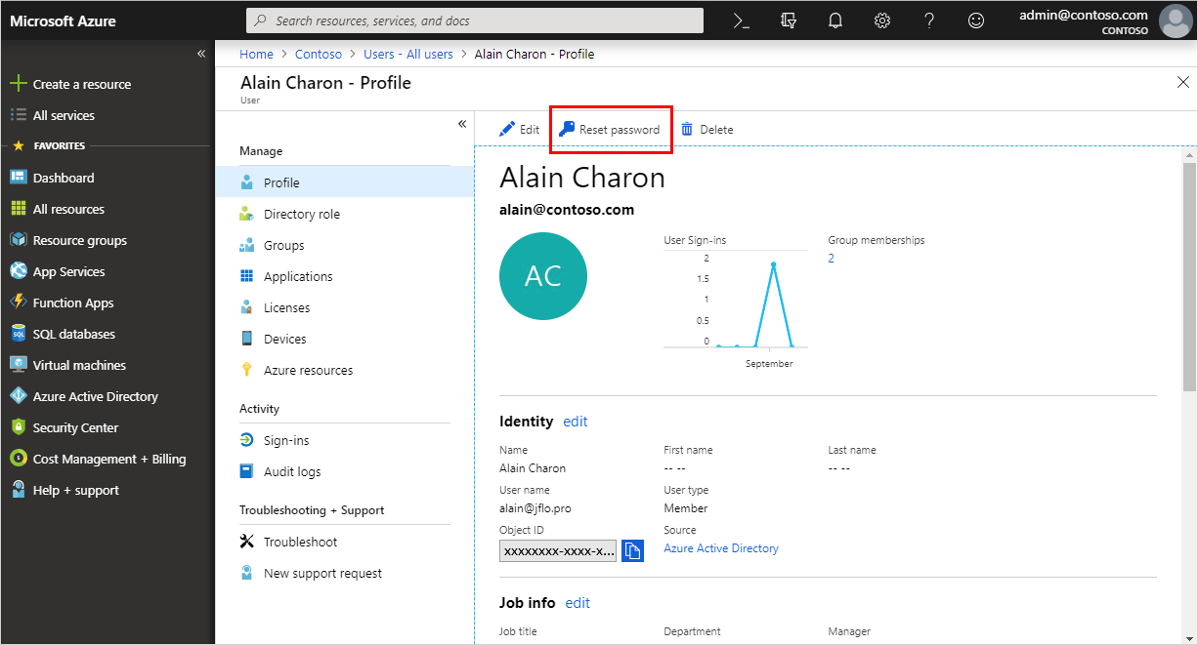Copy the Object ID to clipboard
Viewport: 1198px width, 645px height.
633,550
